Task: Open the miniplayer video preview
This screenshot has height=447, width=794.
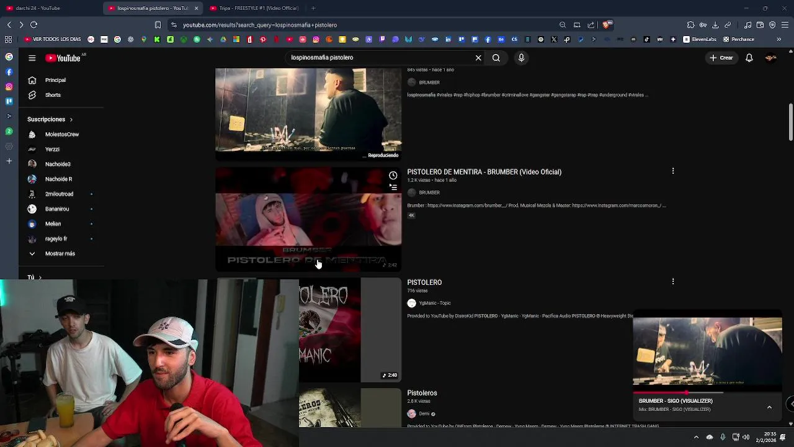Action: click(707, 351)
